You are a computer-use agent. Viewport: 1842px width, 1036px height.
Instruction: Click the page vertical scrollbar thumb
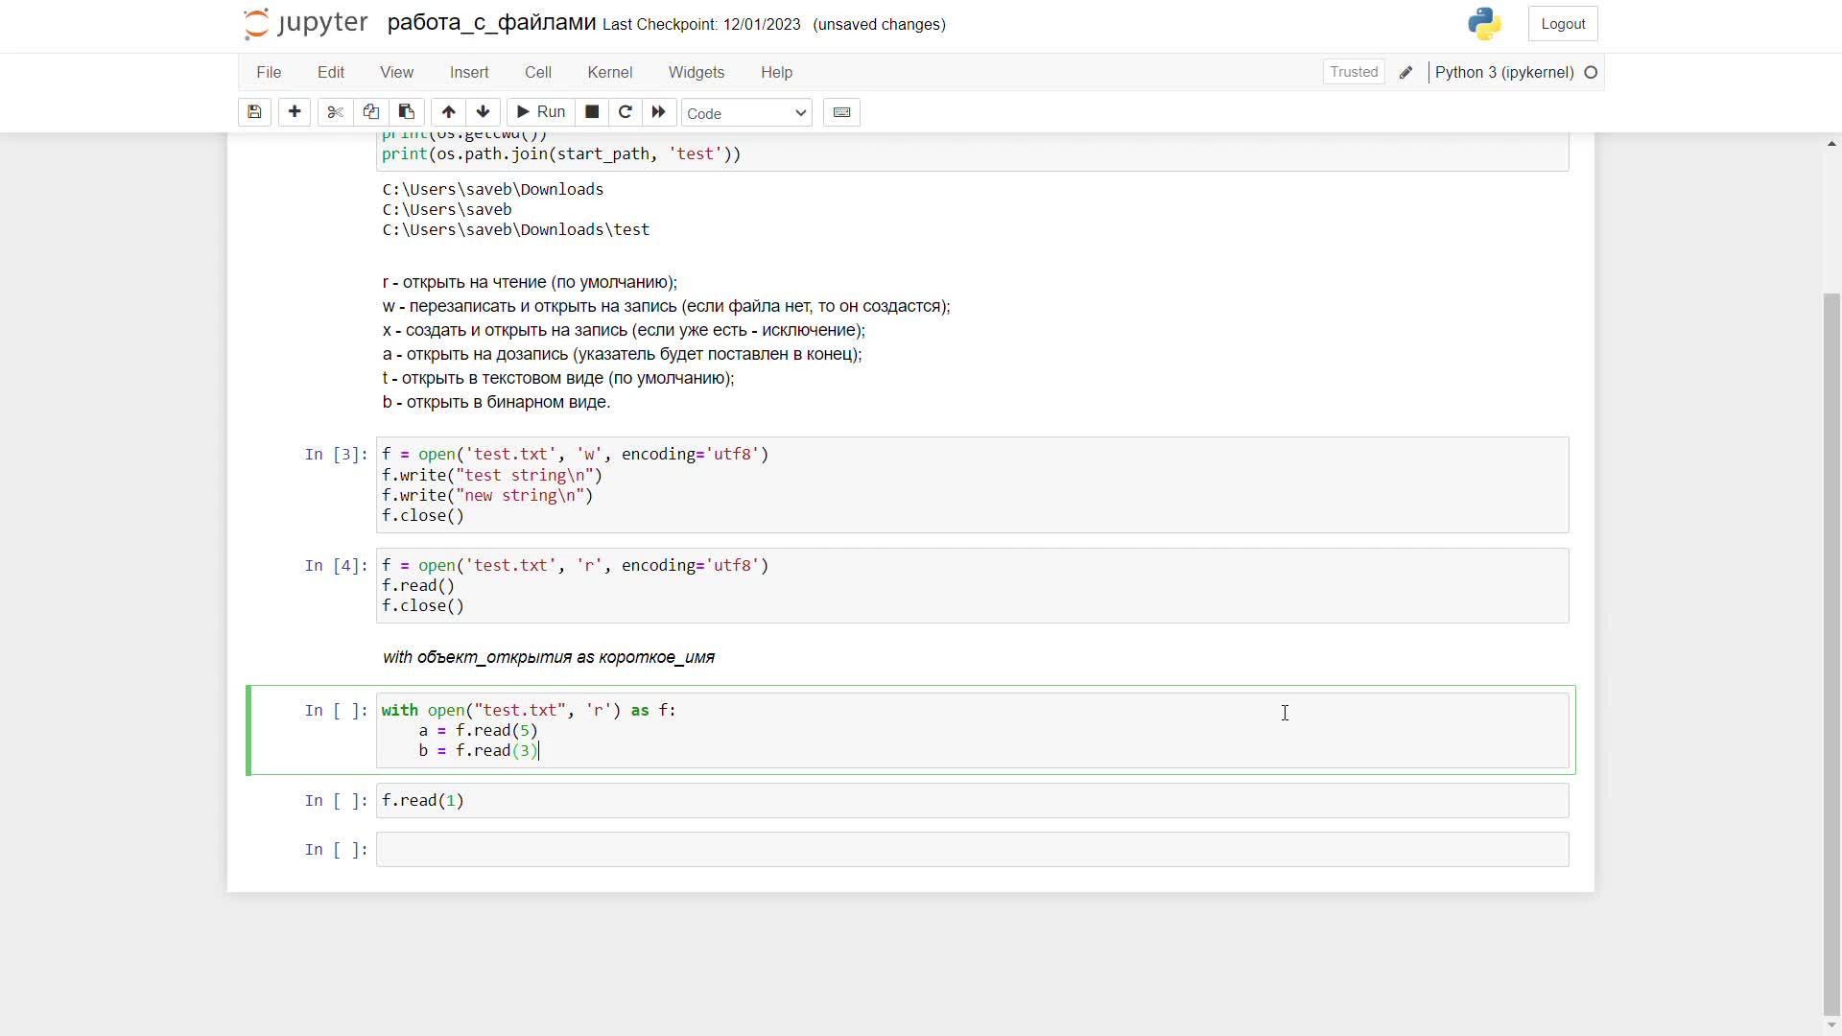pyautogui.click(x=1831, y=652)
